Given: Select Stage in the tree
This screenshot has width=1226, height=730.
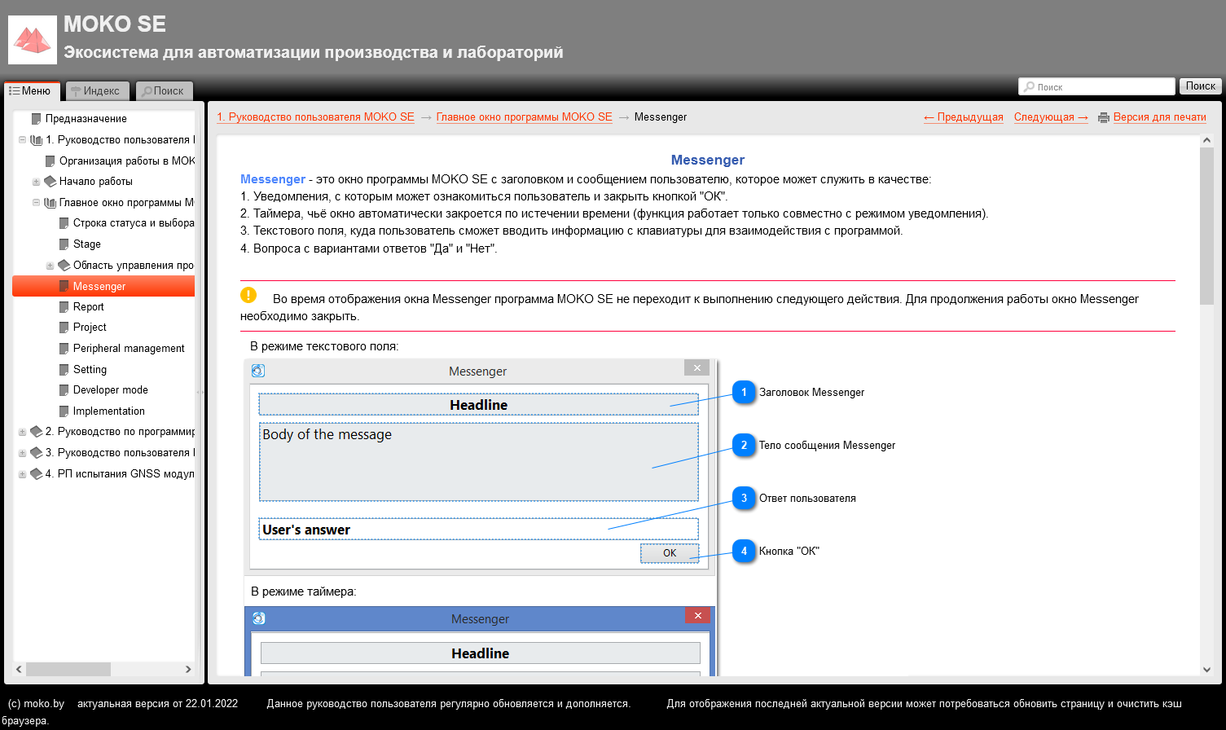Looking at the screenshot, I should click(87, 244).
